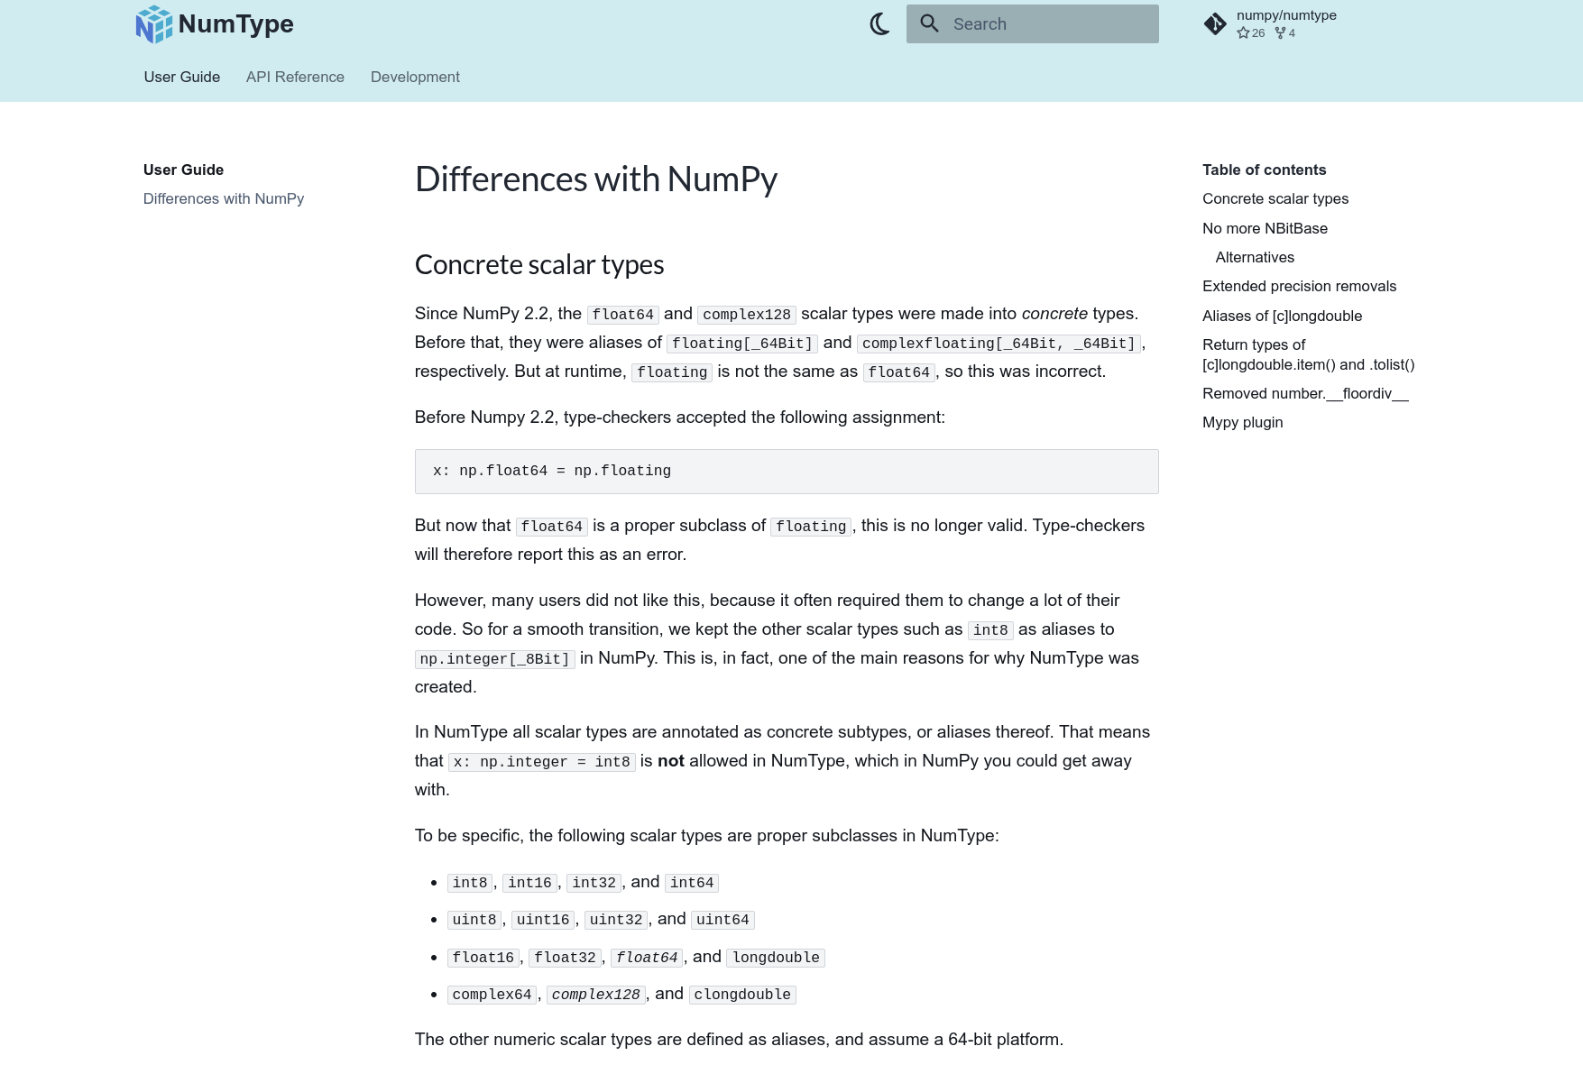Jump to Concrete scalar types section
The height and width of the screenshot is (1083, 1583).
tap(1275, 199)
